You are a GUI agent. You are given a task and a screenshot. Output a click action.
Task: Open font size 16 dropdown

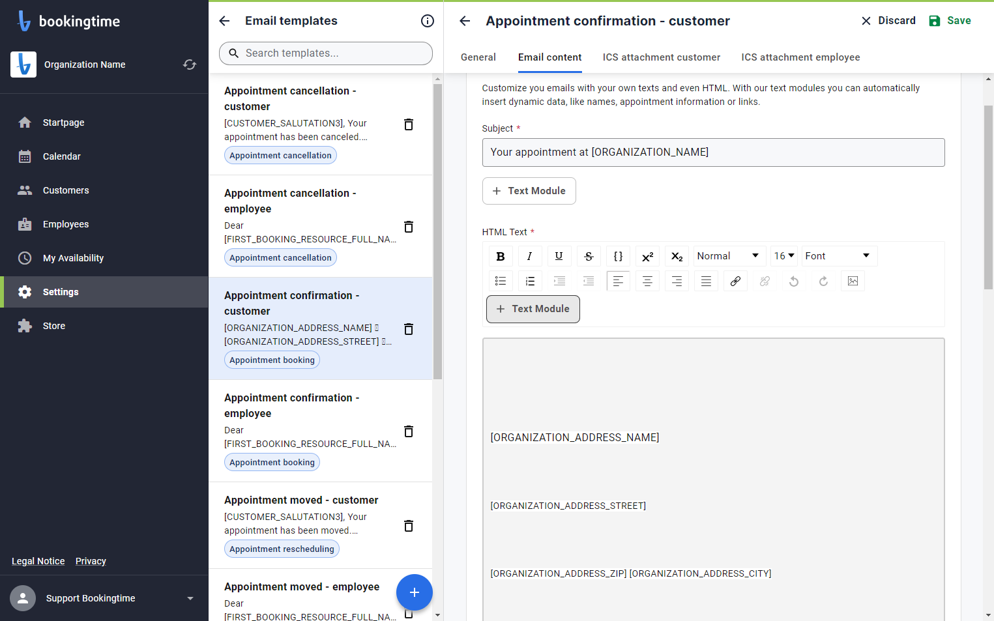[x=784, y=256]
